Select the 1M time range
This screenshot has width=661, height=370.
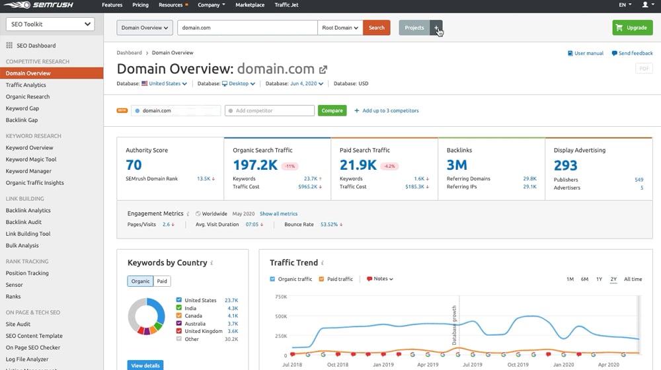pyautogui.click(x=570, y=279)
